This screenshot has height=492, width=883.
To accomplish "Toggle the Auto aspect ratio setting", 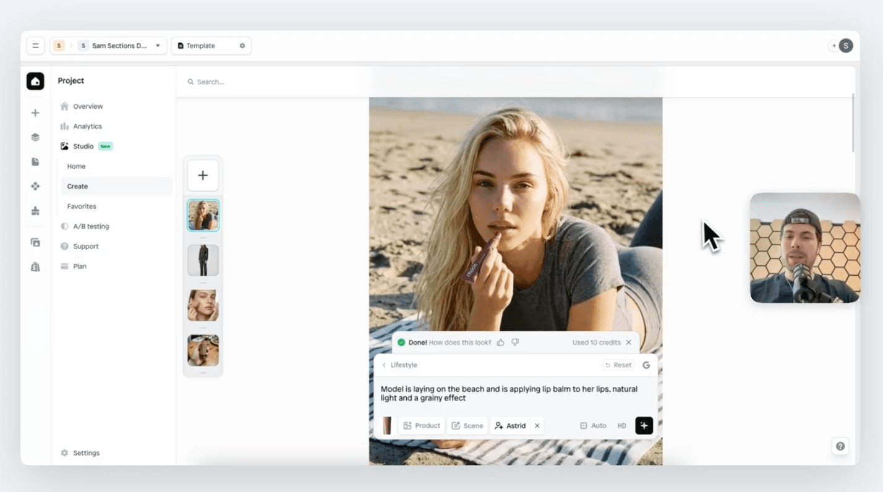I will 593,425.
